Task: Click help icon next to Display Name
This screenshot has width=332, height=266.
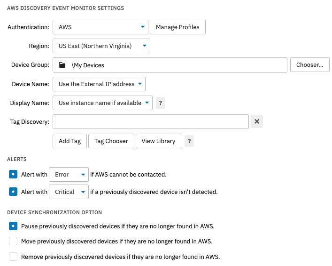Action: [x=161, y=103]
